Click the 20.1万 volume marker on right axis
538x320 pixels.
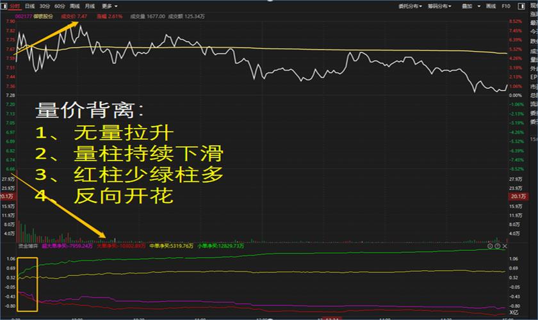pos(518,196)
